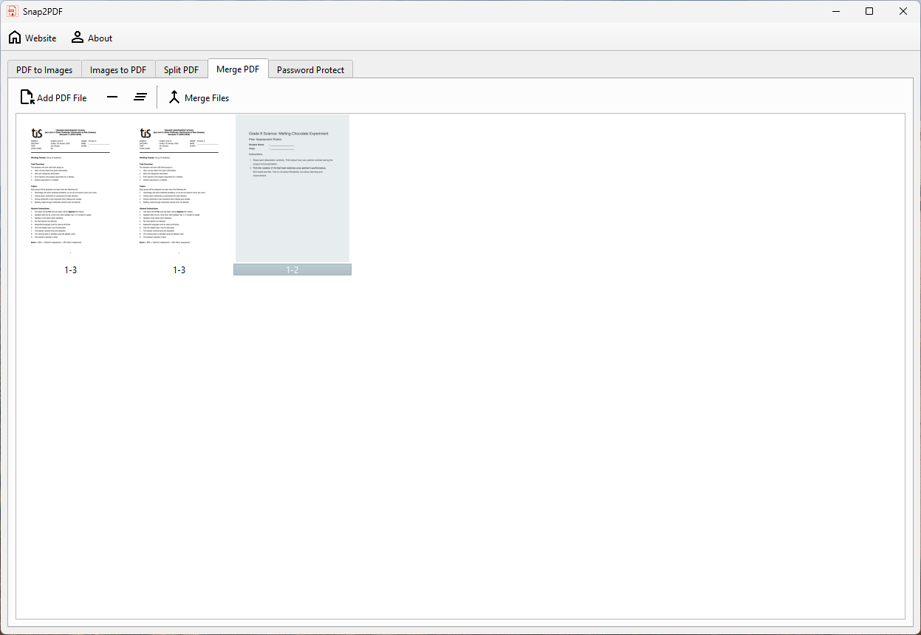Viewport: 921px width, 635px height.
Task: Open the About person icon
Action: point(78,38)
